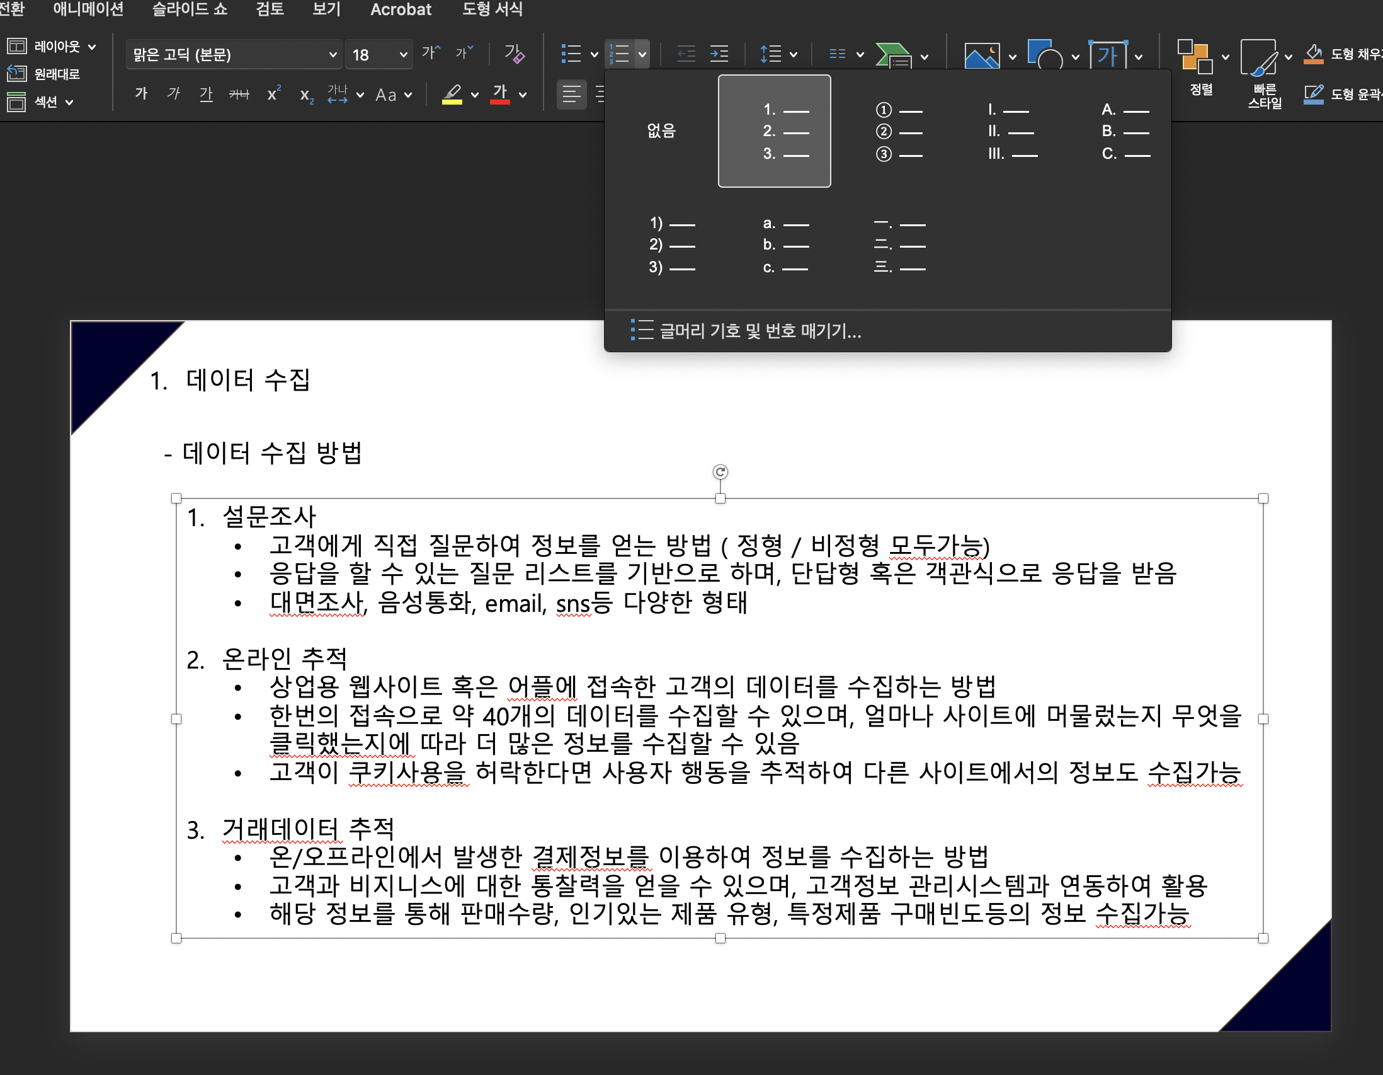Click the insert picture icon

(x=981, y=55)
